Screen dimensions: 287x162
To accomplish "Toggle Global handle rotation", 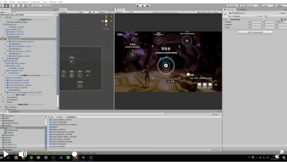I will [x=46, y=6].
